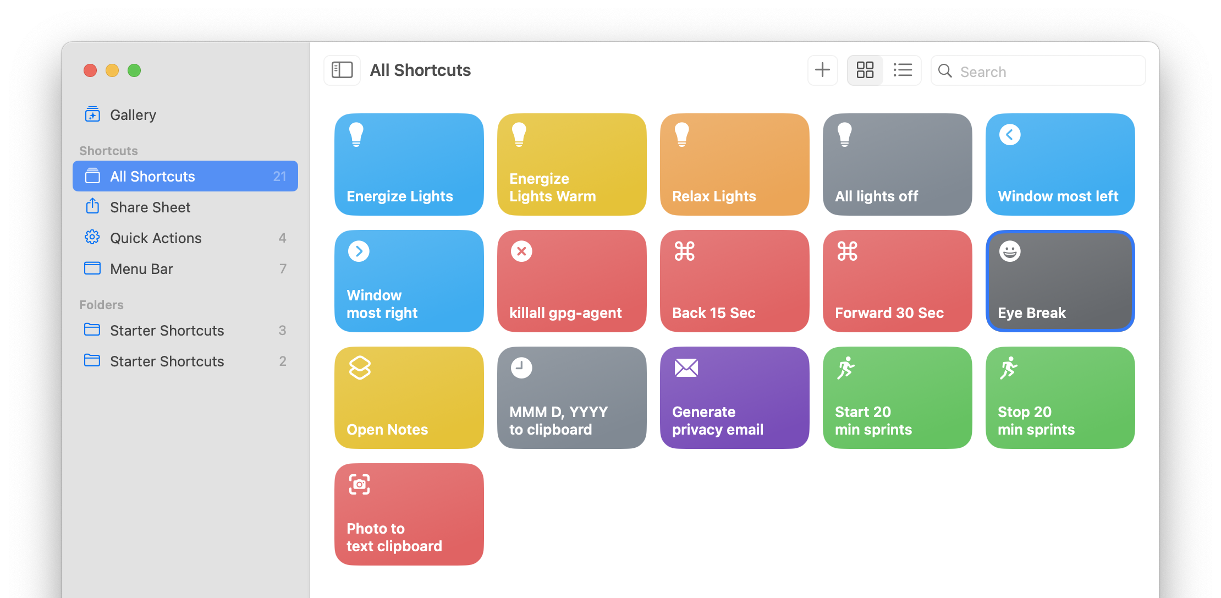1221x598 pixels.
Task: Click the envelope icon on Generate privacy email
Action: coord(686,368)
